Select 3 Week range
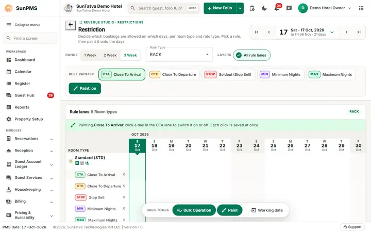 click(130, 55)
